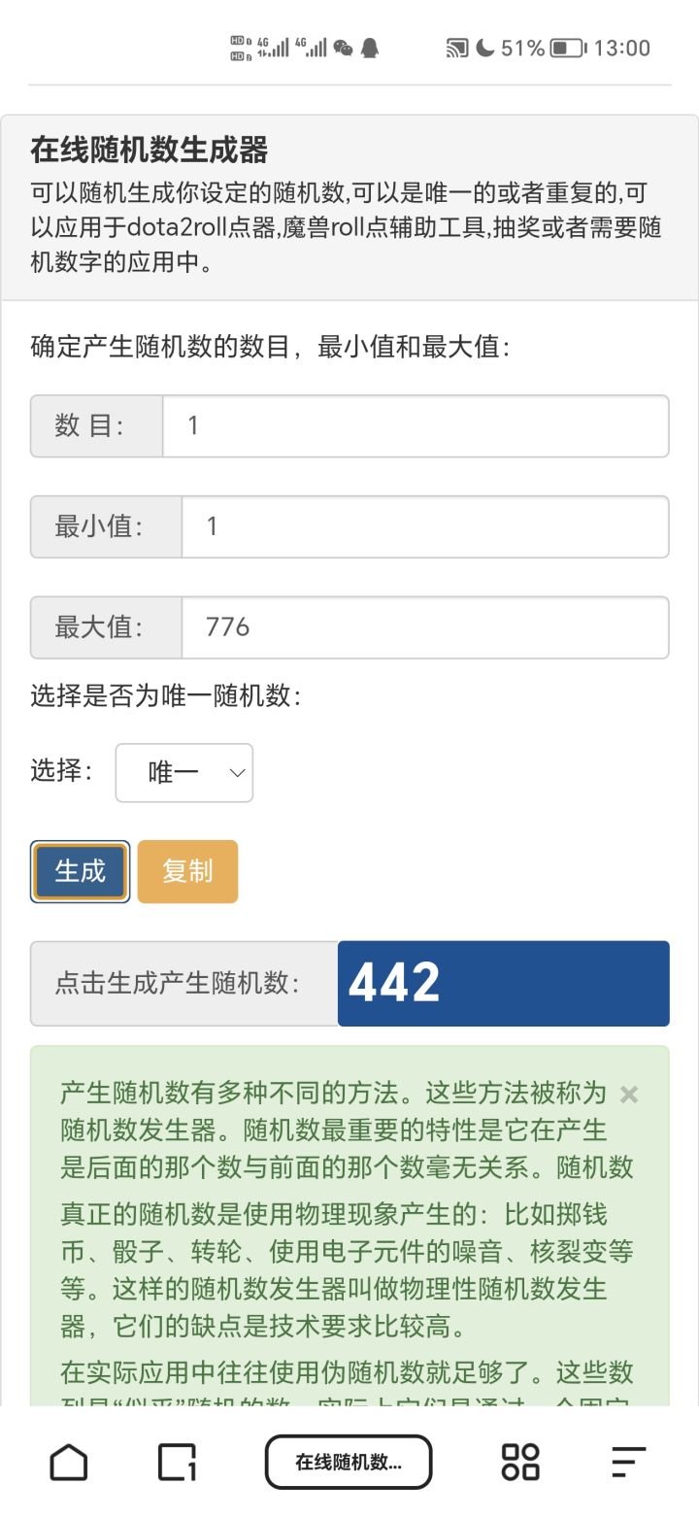Click the 复制 copy button
Screen dimensions: 699x1518
pos(187,871)
